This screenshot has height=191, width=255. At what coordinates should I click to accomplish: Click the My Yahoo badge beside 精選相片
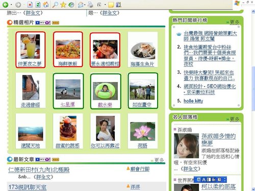tap(43, 22)
